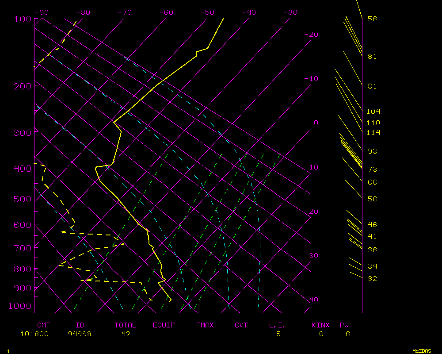The height and width of the screenshot is (354, 442).
Task: Select the KINX label
Action: point(320,325)
